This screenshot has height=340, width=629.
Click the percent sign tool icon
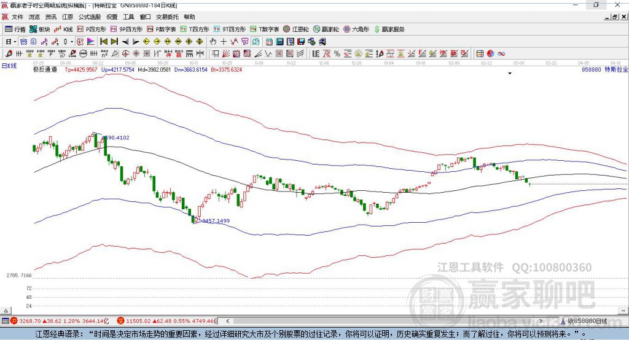tap(337, 54)
